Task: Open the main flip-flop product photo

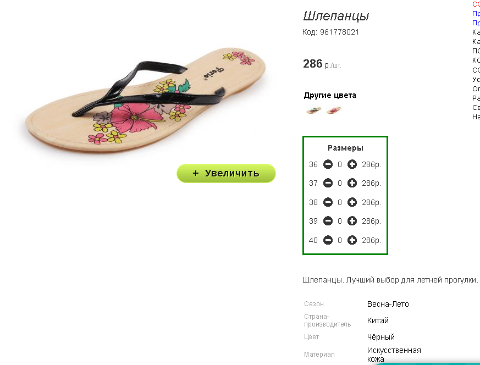Action: (x=145, y=99)
